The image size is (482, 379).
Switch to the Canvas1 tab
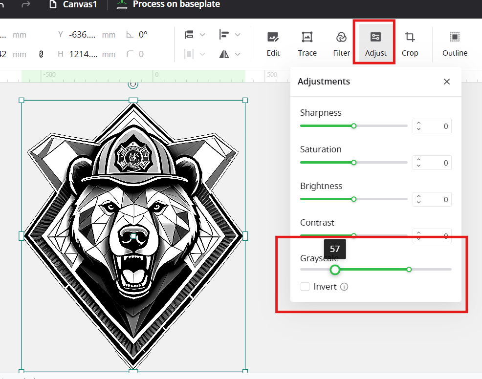coord(73,4)
